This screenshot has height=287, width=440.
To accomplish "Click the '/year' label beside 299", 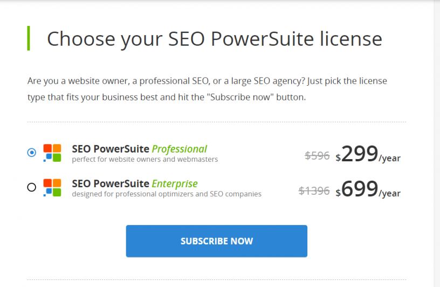I will point(389,159).
